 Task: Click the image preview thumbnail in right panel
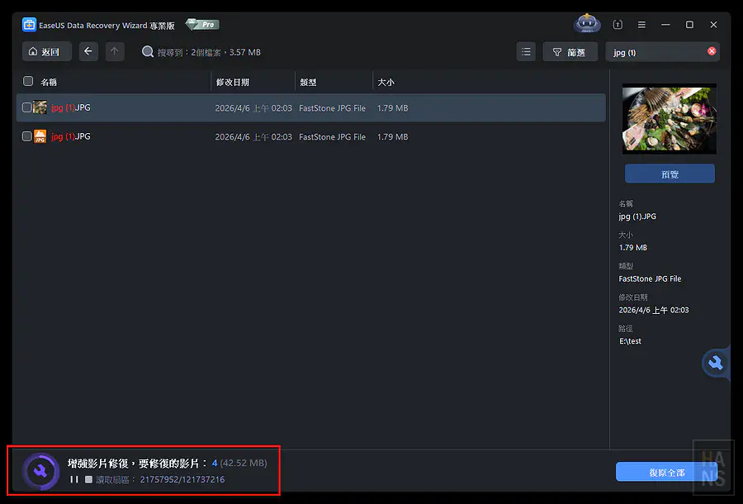[669, 118]
